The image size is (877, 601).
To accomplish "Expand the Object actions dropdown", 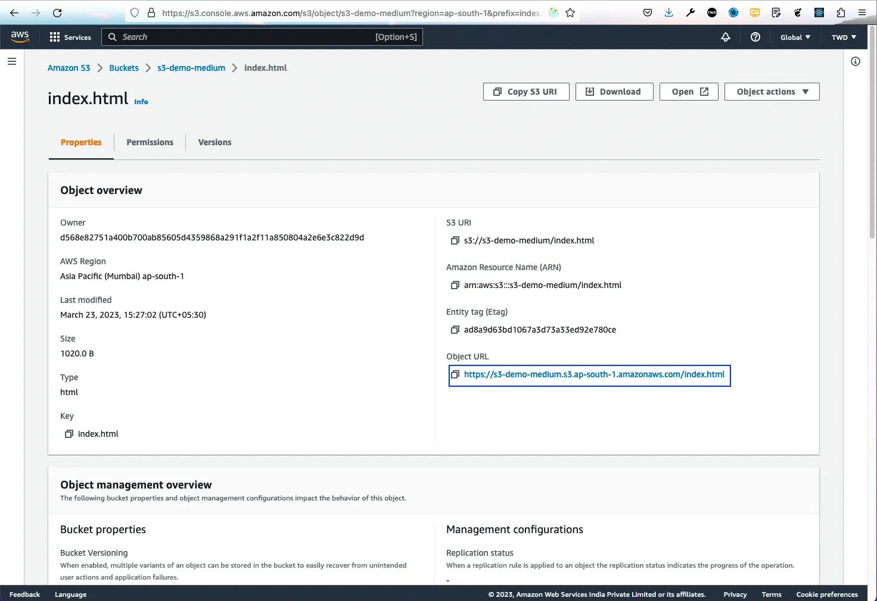I will click(x=772, y=92).
